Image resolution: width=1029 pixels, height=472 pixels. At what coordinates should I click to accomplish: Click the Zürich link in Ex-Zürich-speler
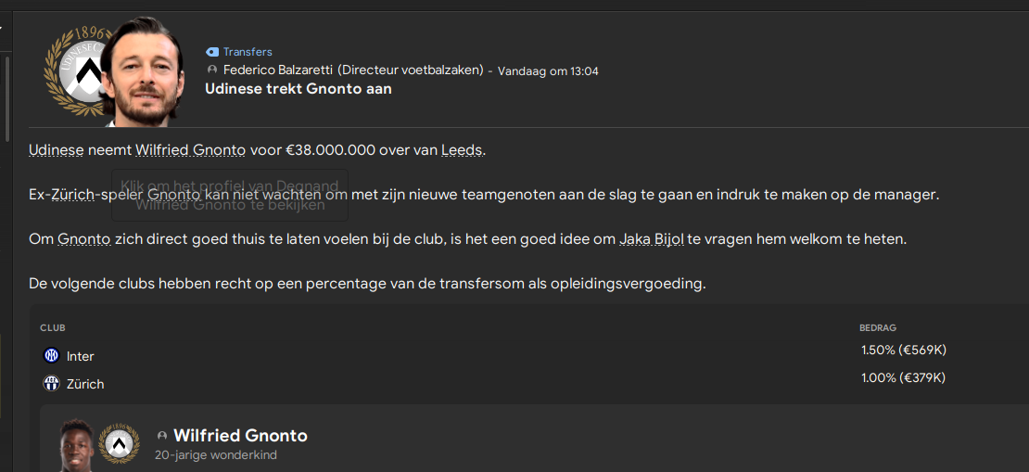(72, 195)
